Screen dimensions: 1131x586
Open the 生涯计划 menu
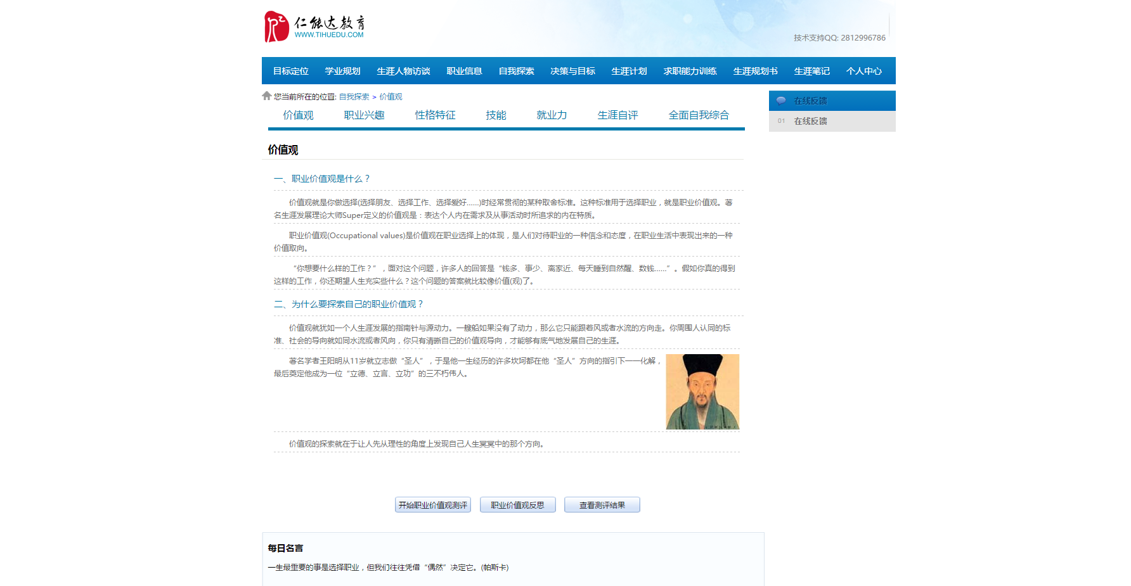[x=630, y=71]
